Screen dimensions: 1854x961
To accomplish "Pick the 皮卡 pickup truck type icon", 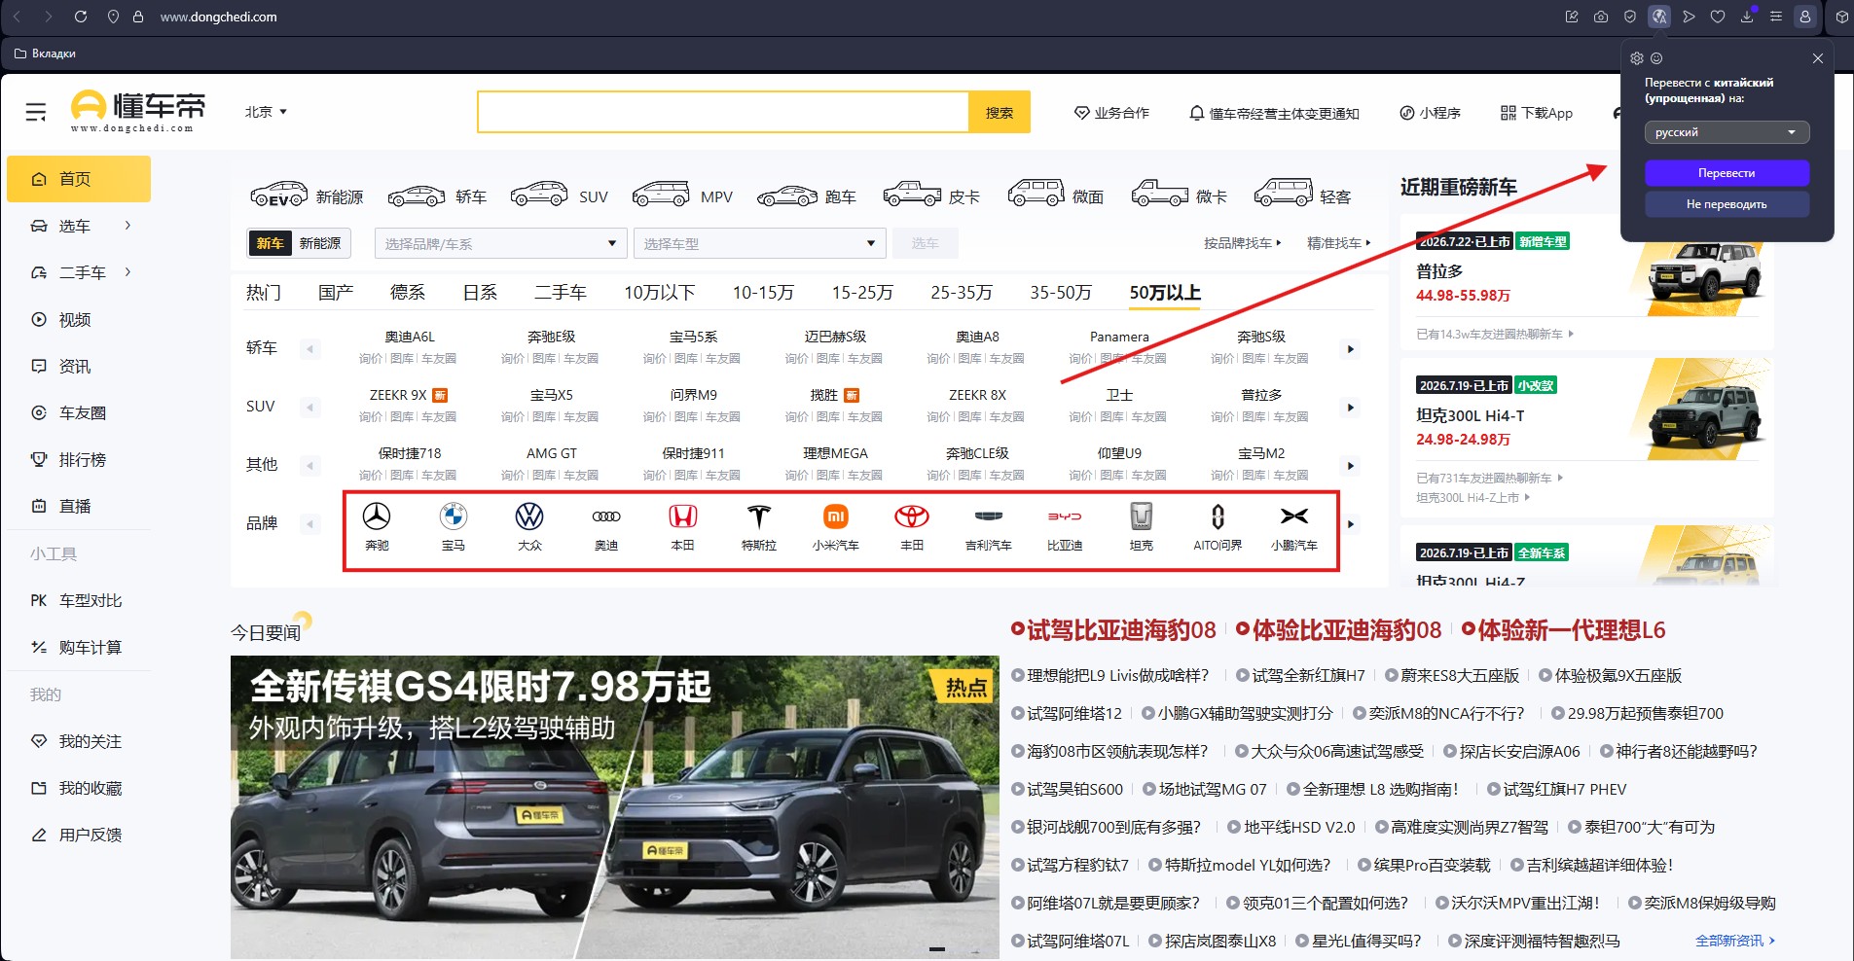I will coord(912,195).
